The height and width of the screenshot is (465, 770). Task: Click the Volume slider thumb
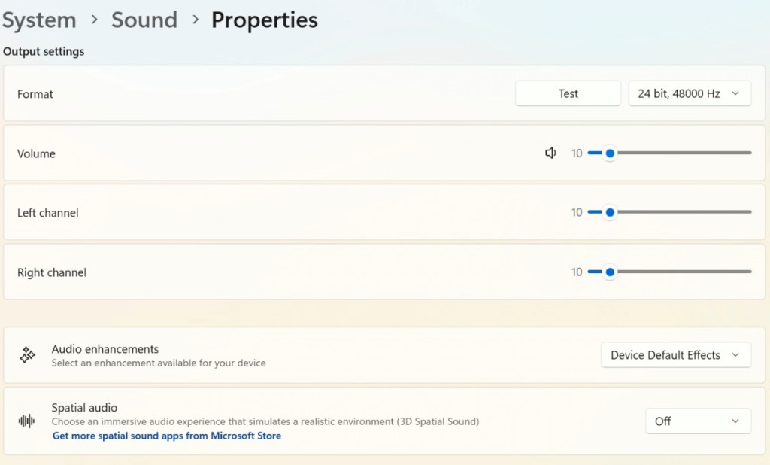coord(610,153)
